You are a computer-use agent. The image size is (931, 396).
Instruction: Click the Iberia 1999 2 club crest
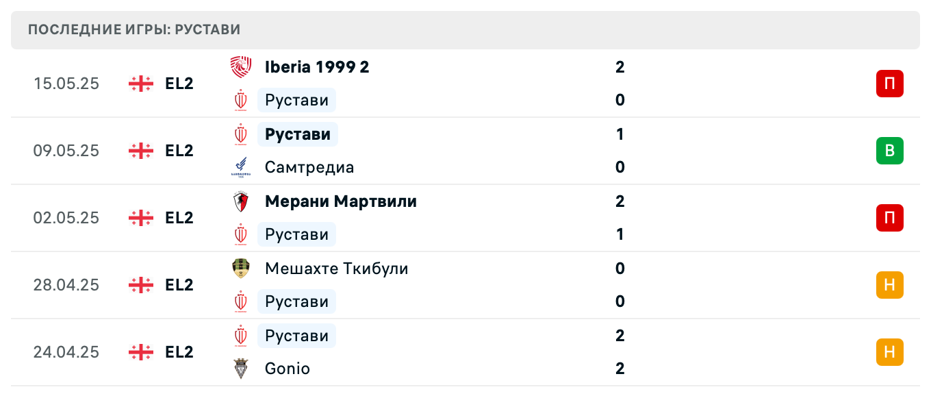point(241,66)
